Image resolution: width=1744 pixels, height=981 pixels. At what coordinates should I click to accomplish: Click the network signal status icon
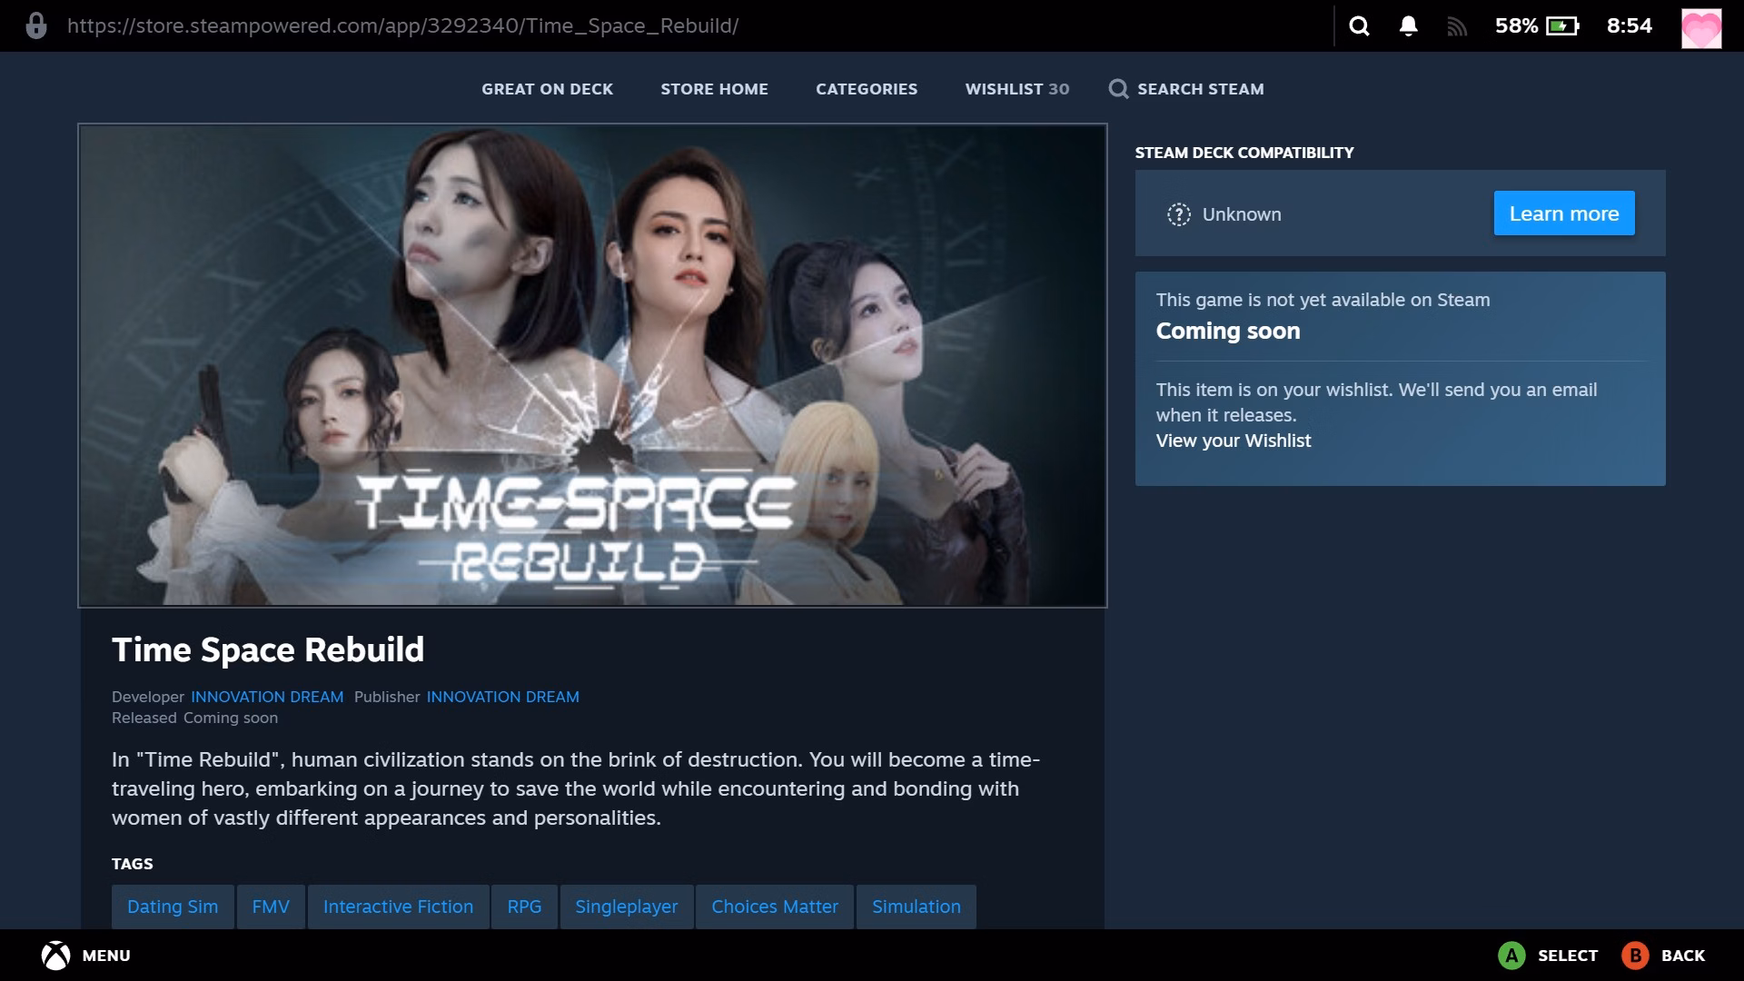[x=1457, y=26]
